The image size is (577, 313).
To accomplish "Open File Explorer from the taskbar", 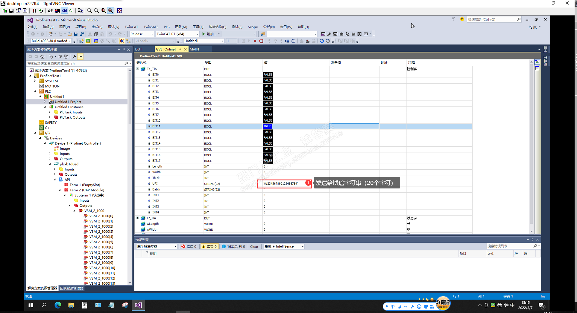I will (x=71, y=305).
